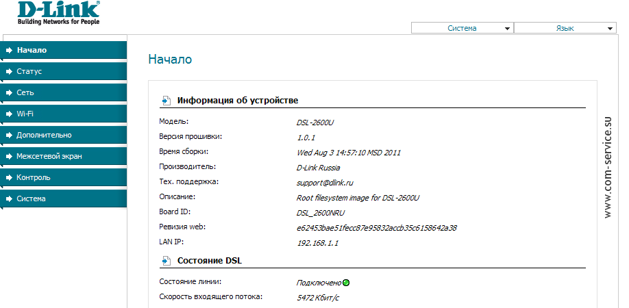
Task: Click arrow icon beside Статус menu
Action: (x=10, y=72)
